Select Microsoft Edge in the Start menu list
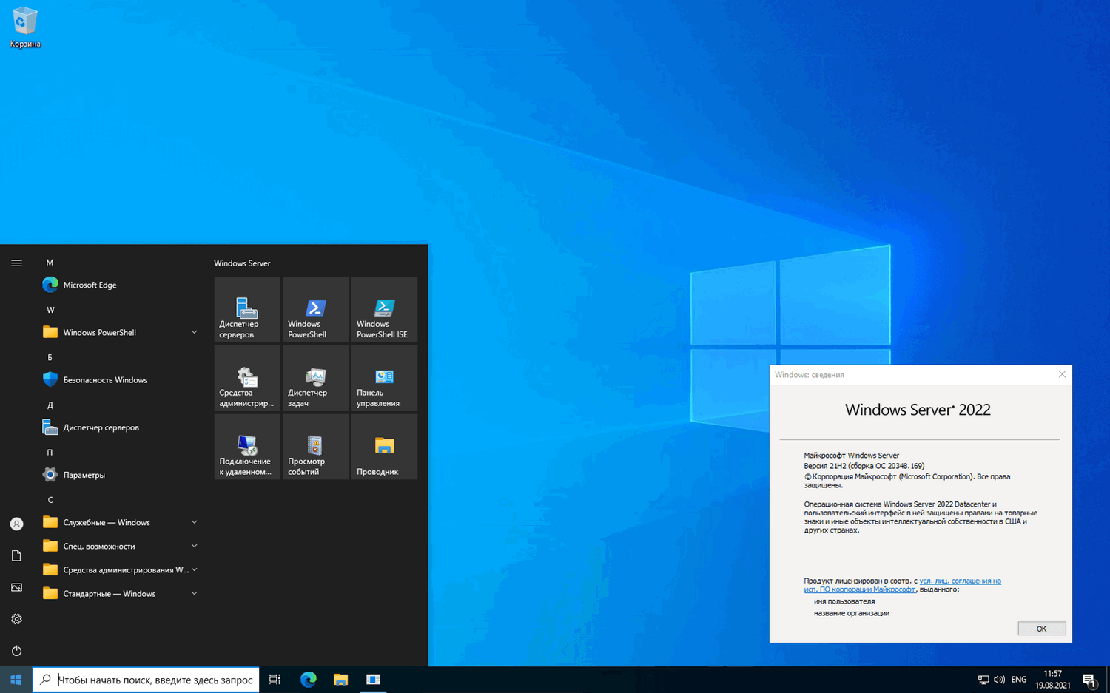Screen dimensions: 1110x693 click(x=90, y=285)
